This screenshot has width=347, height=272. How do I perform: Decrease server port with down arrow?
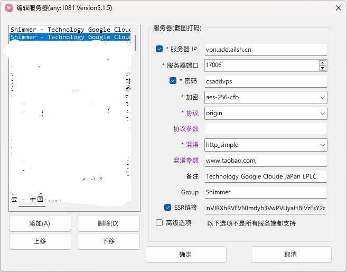(322, 68)
